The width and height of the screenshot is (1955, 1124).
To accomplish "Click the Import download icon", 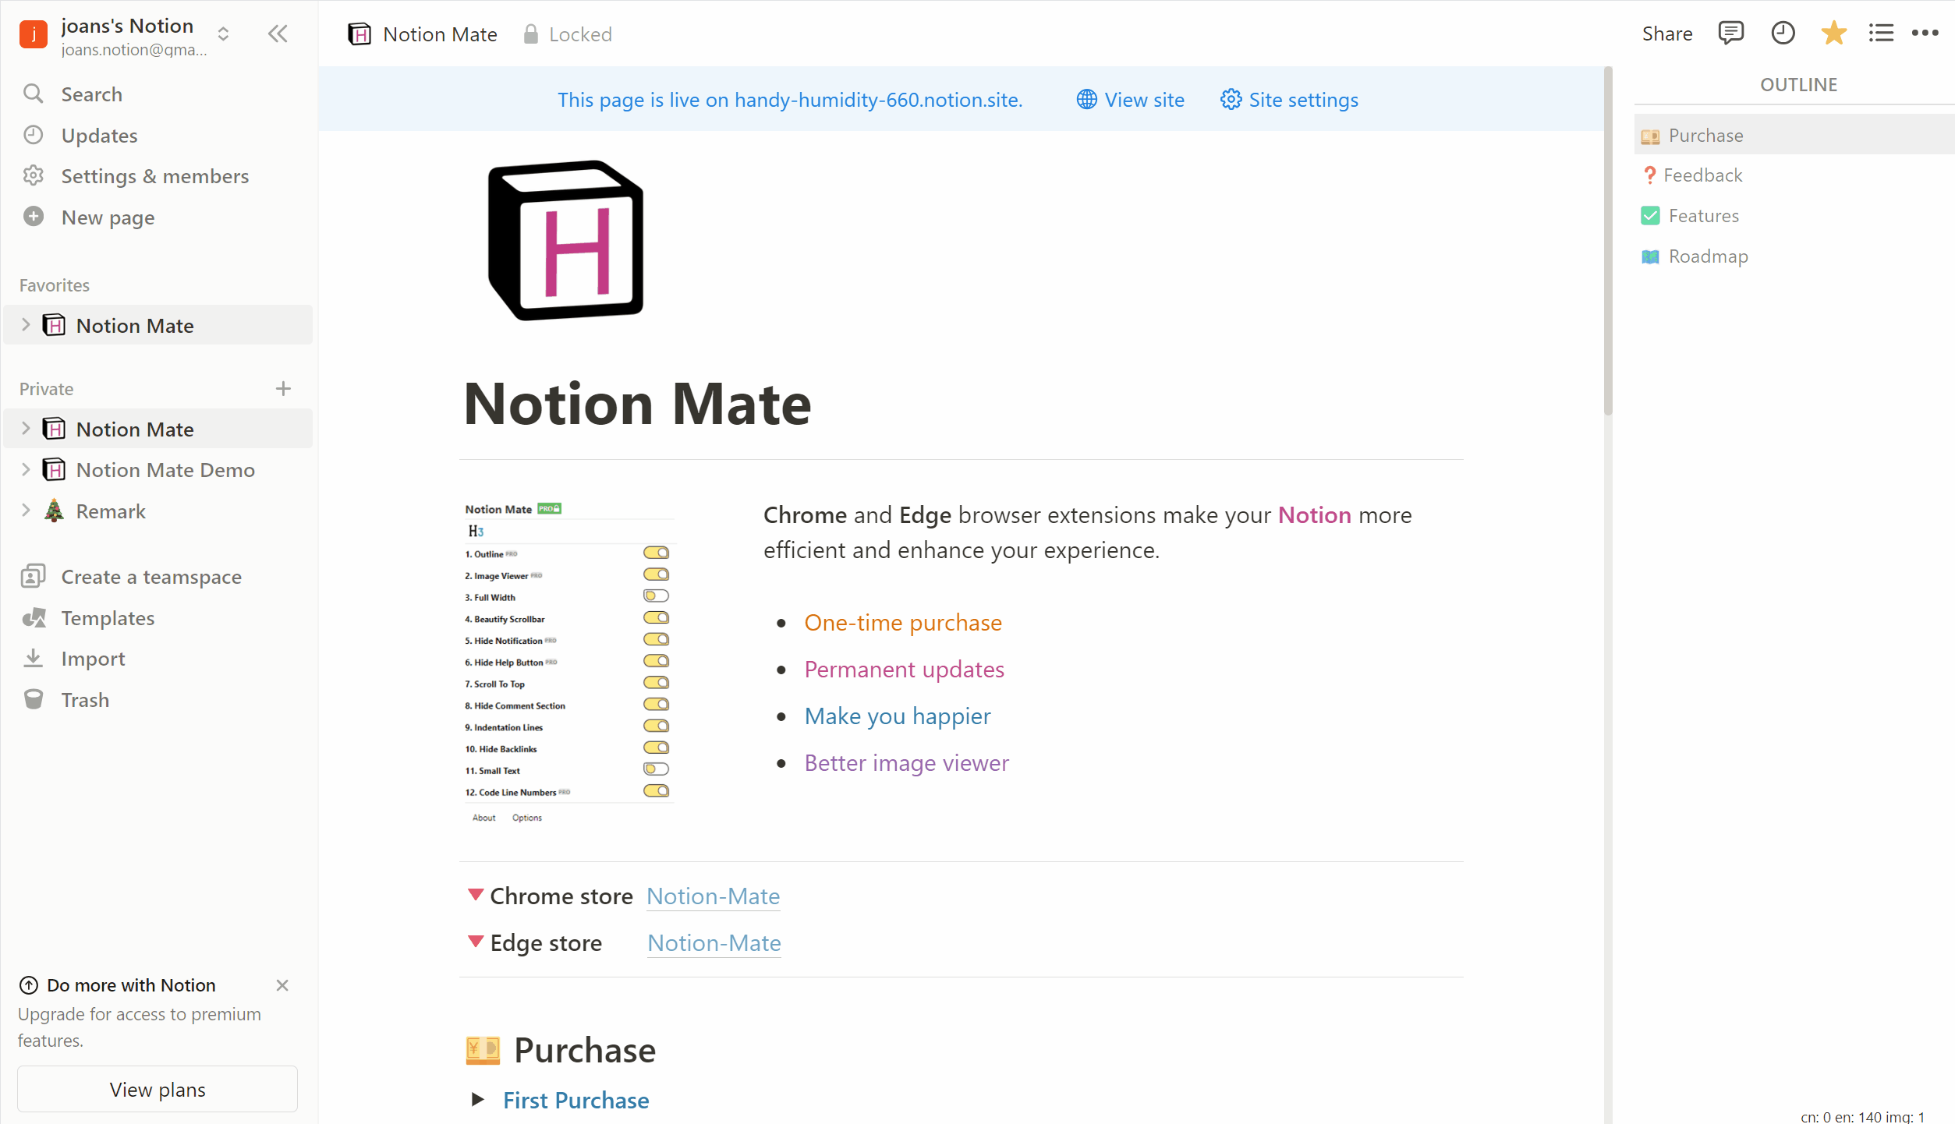I will (x=33, y=658).
